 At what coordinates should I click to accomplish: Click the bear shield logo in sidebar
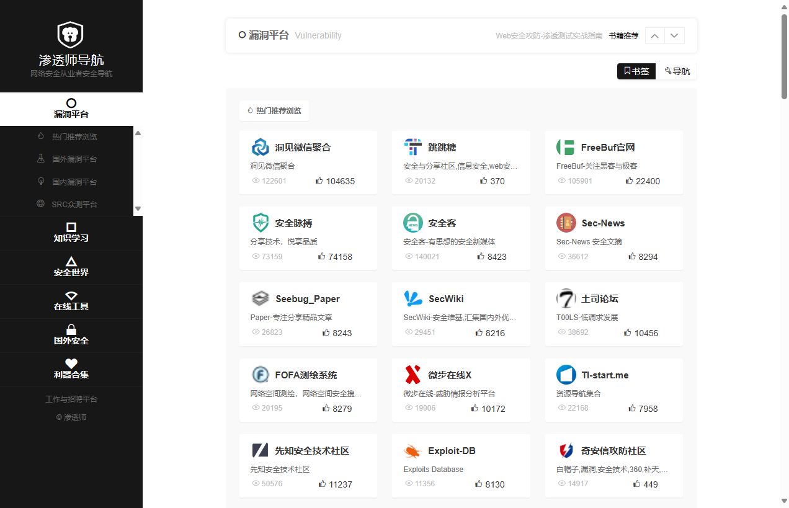[70, 35]
